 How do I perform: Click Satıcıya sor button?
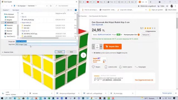pos(146,35)
